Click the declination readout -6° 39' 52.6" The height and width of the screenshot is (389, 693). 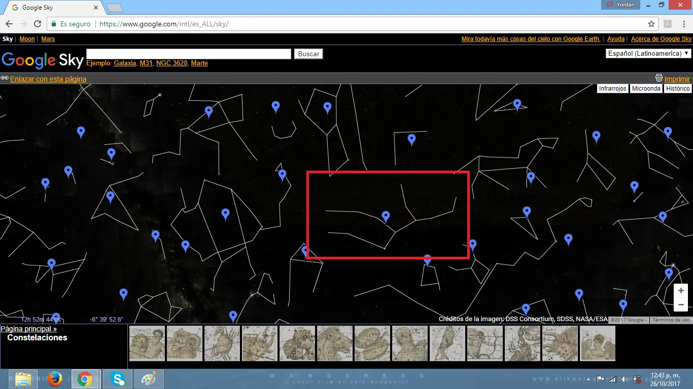[107, 320]
